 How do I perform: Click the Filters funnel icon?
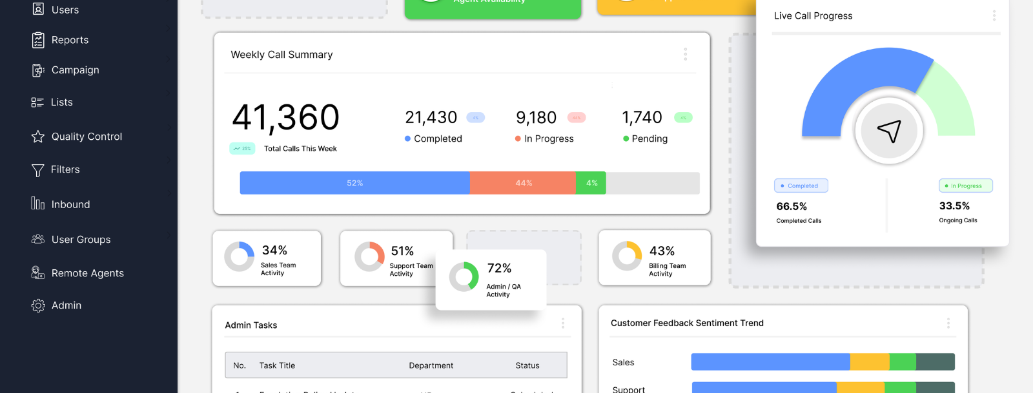(x=38, y=170)
